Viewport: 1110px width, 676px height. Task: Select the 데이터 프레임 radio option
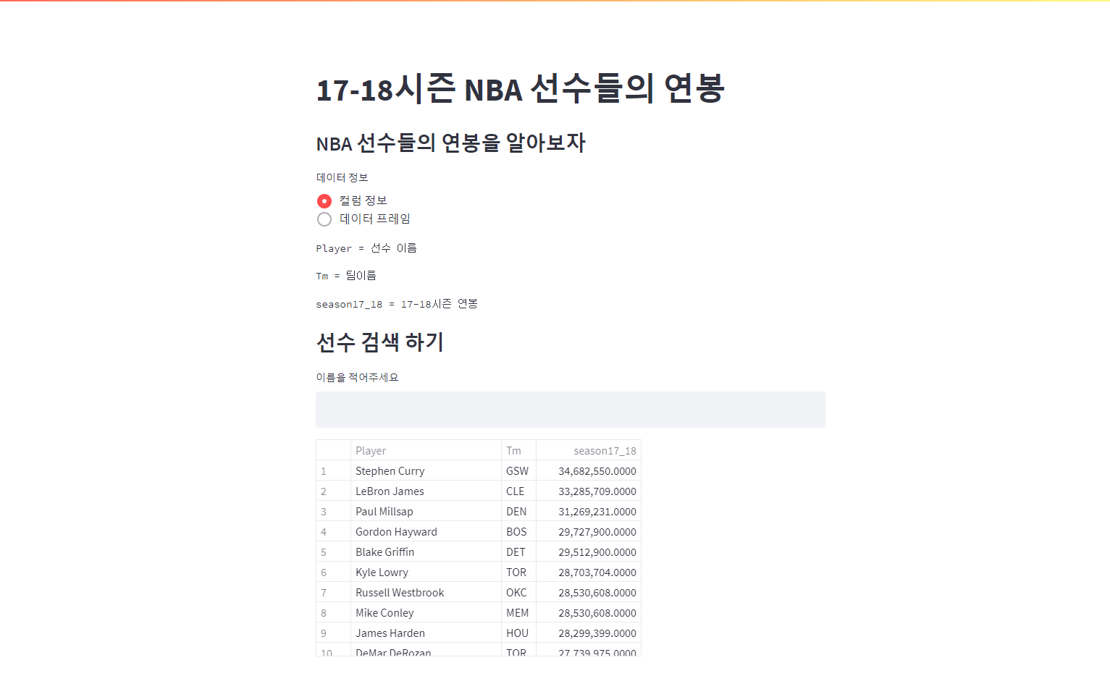pos(324,219)
